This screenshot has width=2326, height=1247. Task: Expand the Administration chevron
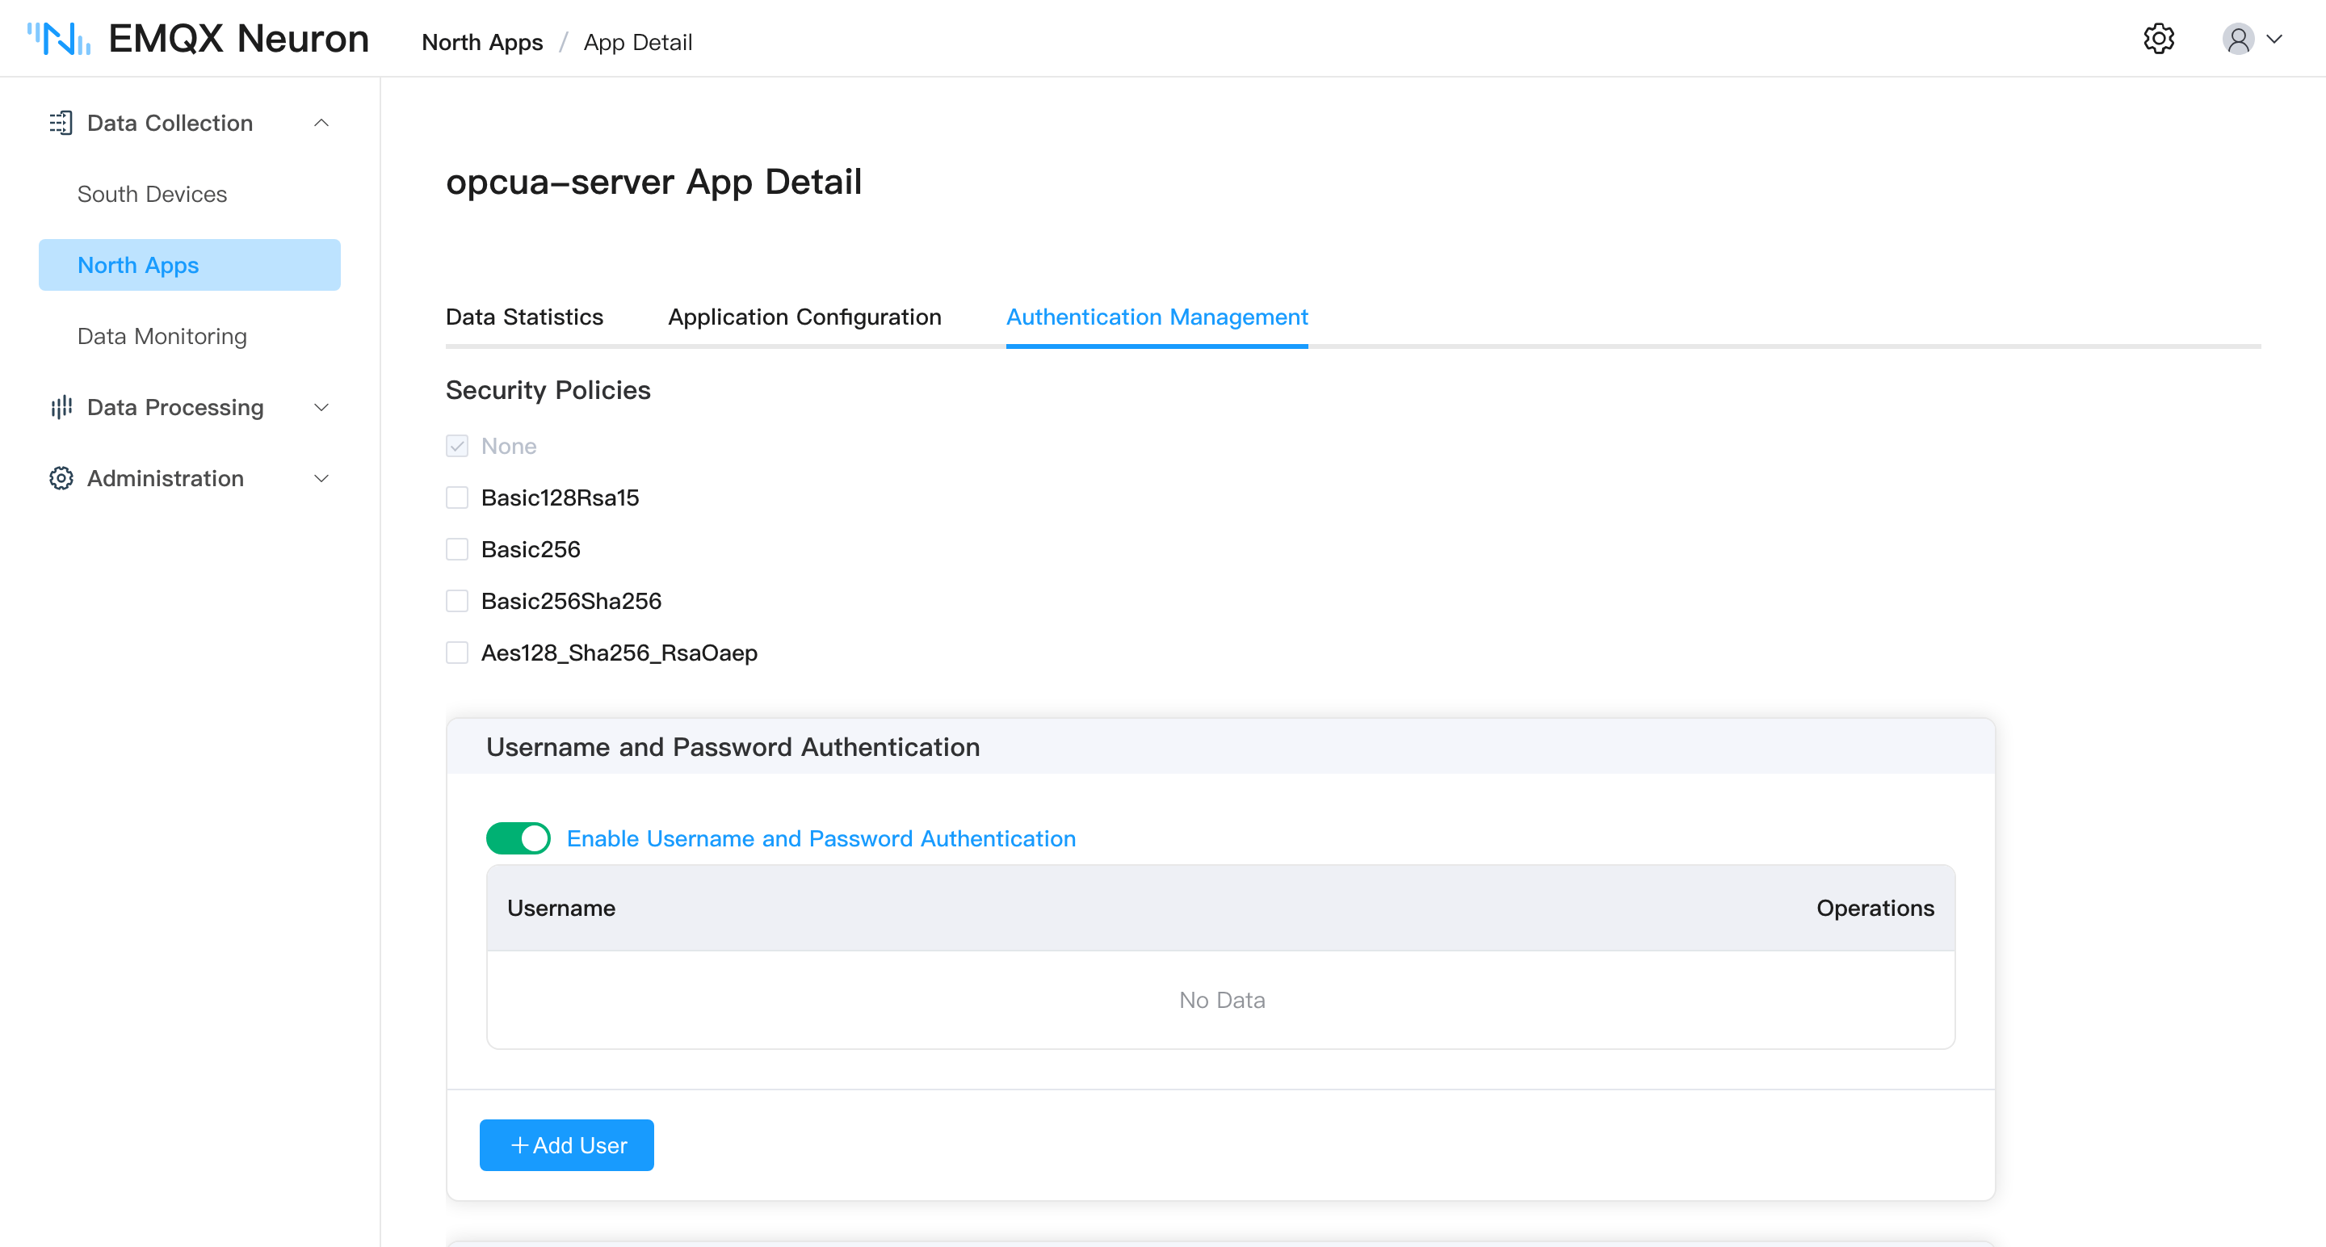(321, 479)
